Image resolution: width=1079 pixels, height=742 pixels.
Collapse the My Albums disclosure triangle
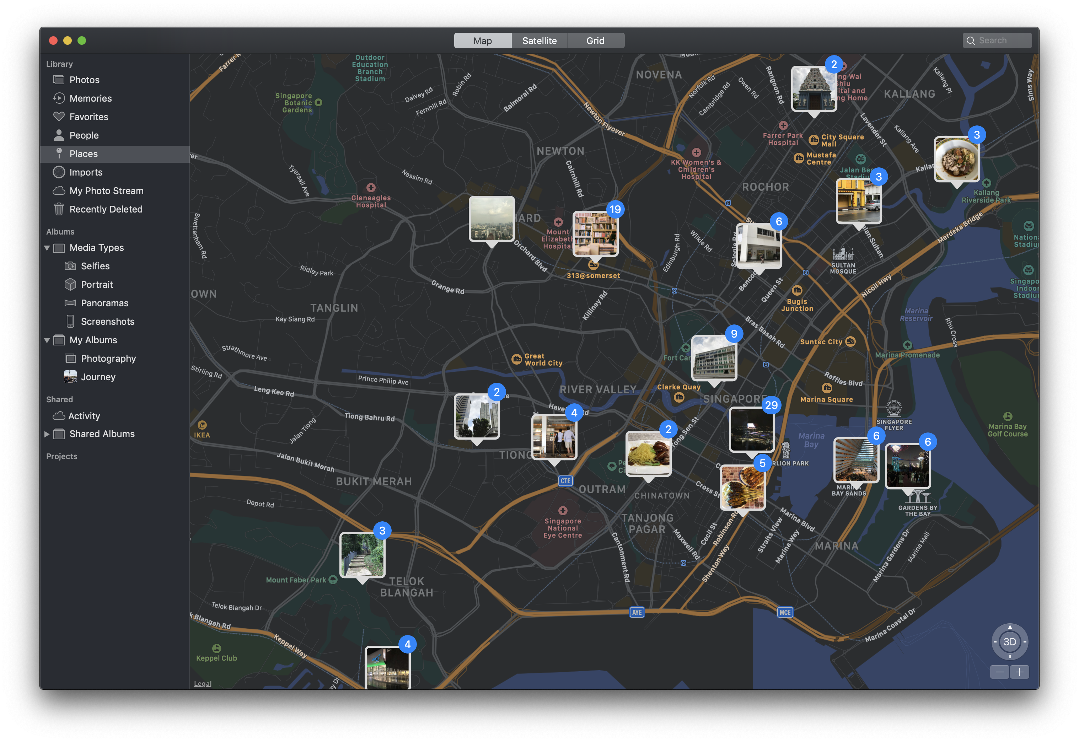tap(47, 340)
